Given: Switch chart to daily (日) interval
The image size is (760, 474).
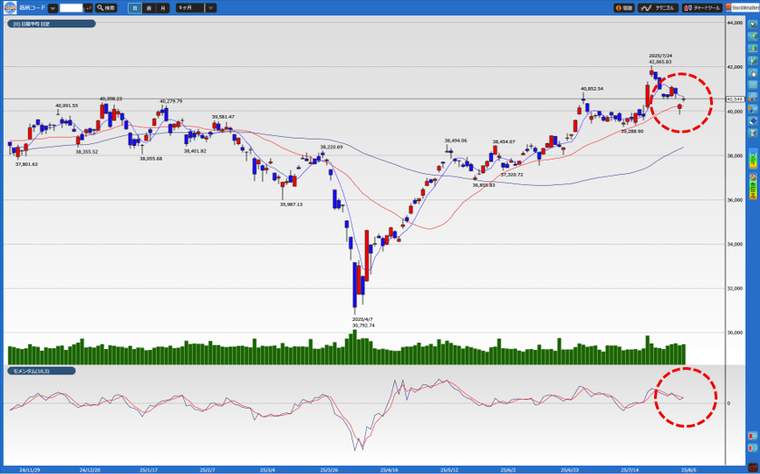Looking at the screenshot, I should tap(134, 8).
